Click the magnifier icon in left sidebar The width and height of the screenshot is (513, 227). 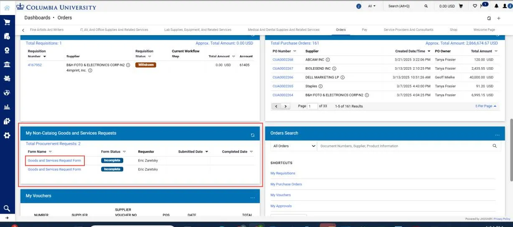7,208
